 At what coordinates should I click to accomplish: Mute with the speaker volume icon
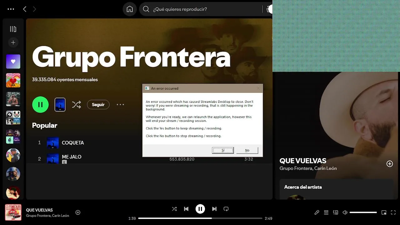pyautogui.click(x=345, y=212)
